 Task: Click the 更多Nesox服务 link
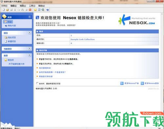click(x=152, y=83)
